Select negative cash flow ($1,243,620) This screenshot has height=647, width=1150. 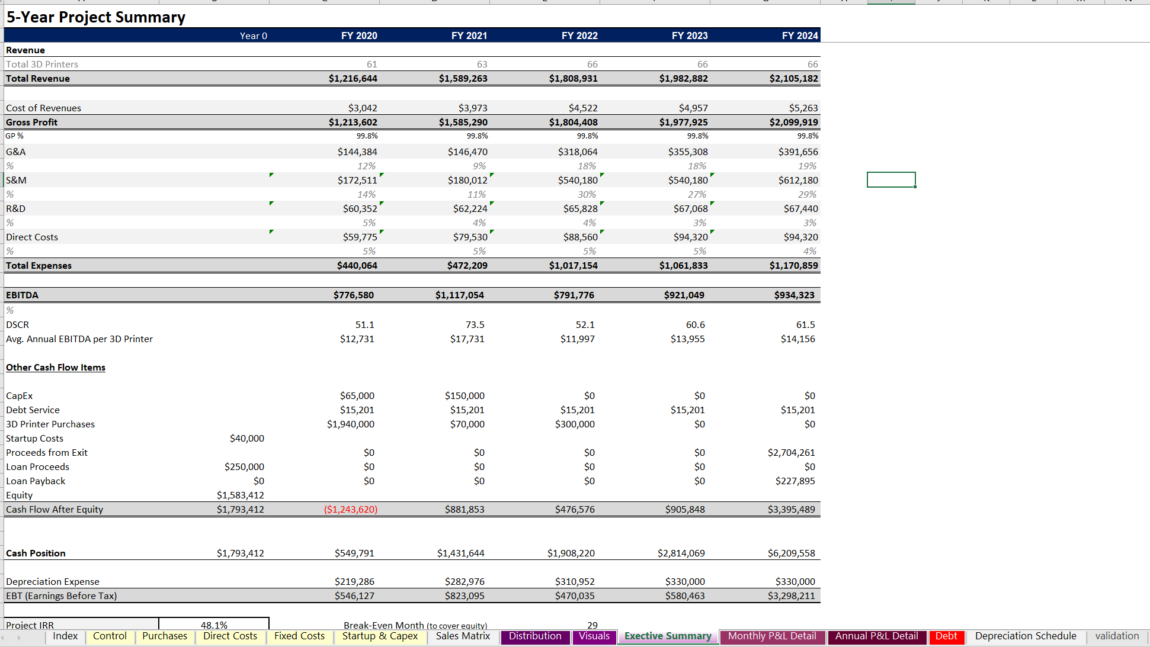[x=351, y=509]
